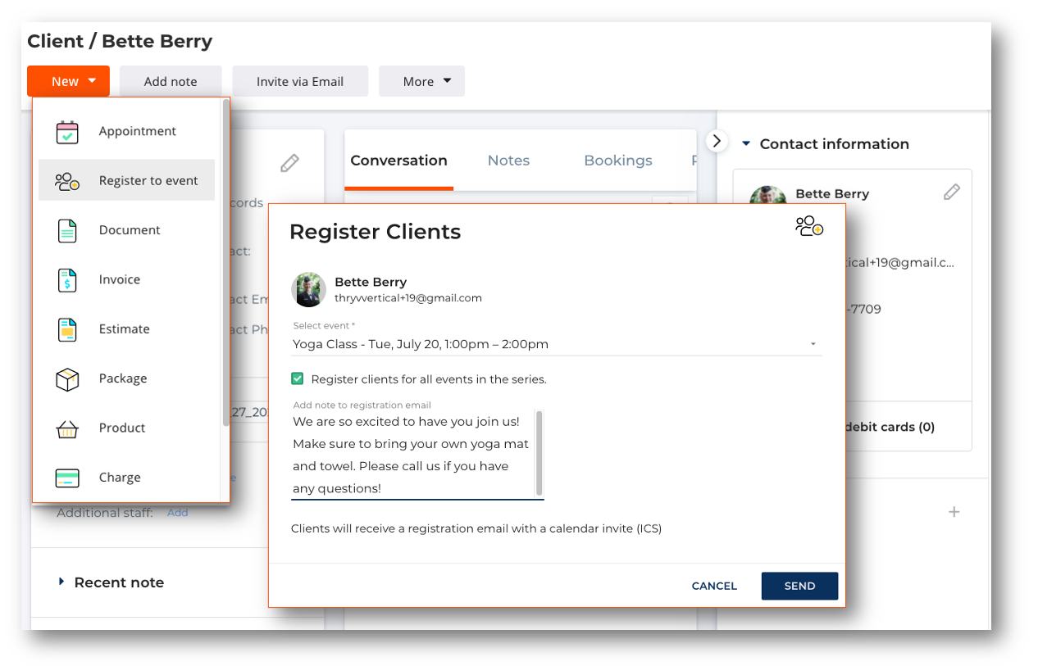
Task: Click the register clients icon in dialog corner
Action: pyautogui.click(x=809, y=226)
